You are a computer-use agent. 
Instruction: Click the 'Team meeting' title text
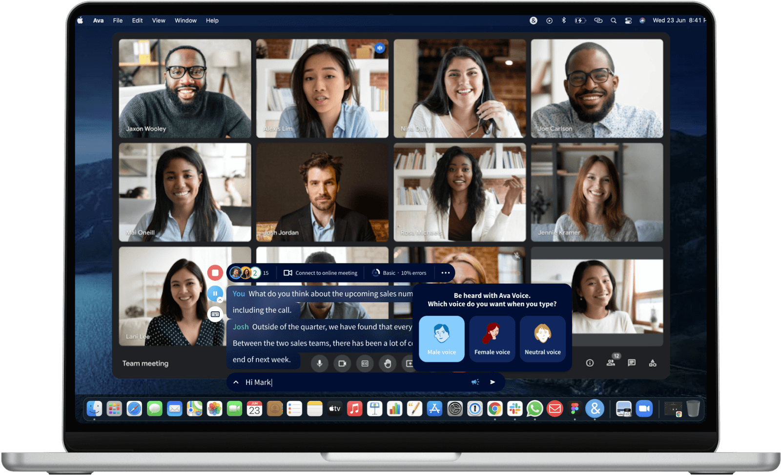[x=145, y=363]
